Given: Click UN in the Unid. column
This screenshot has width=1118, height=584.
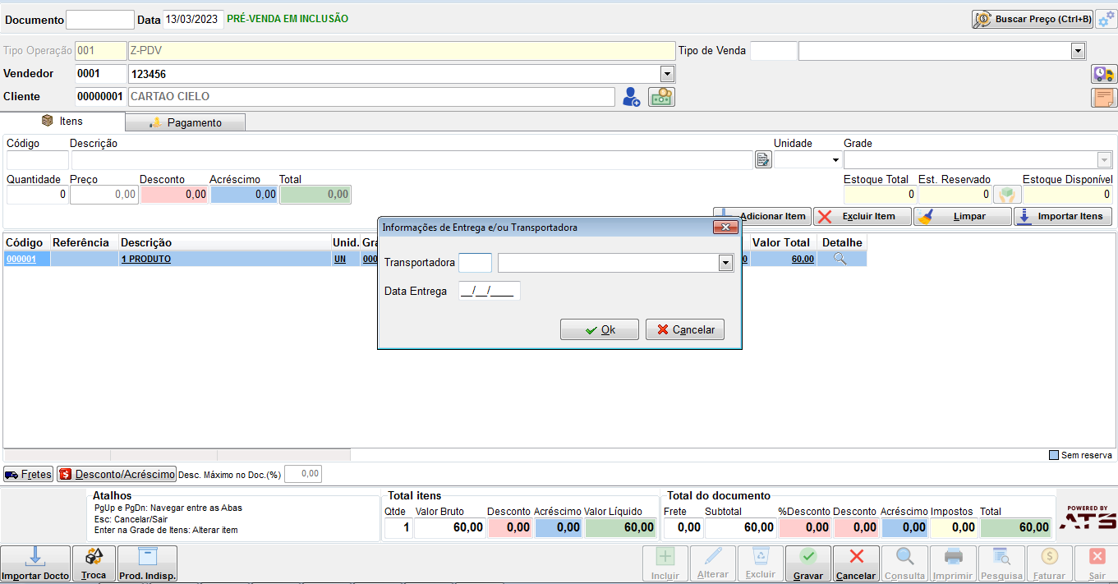Looking at the screenshot, I should [339, 259].
